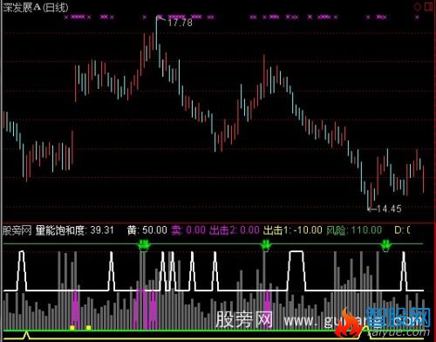Click the left yellow square marker
The image size is (436, 342).
coord(72,328)
